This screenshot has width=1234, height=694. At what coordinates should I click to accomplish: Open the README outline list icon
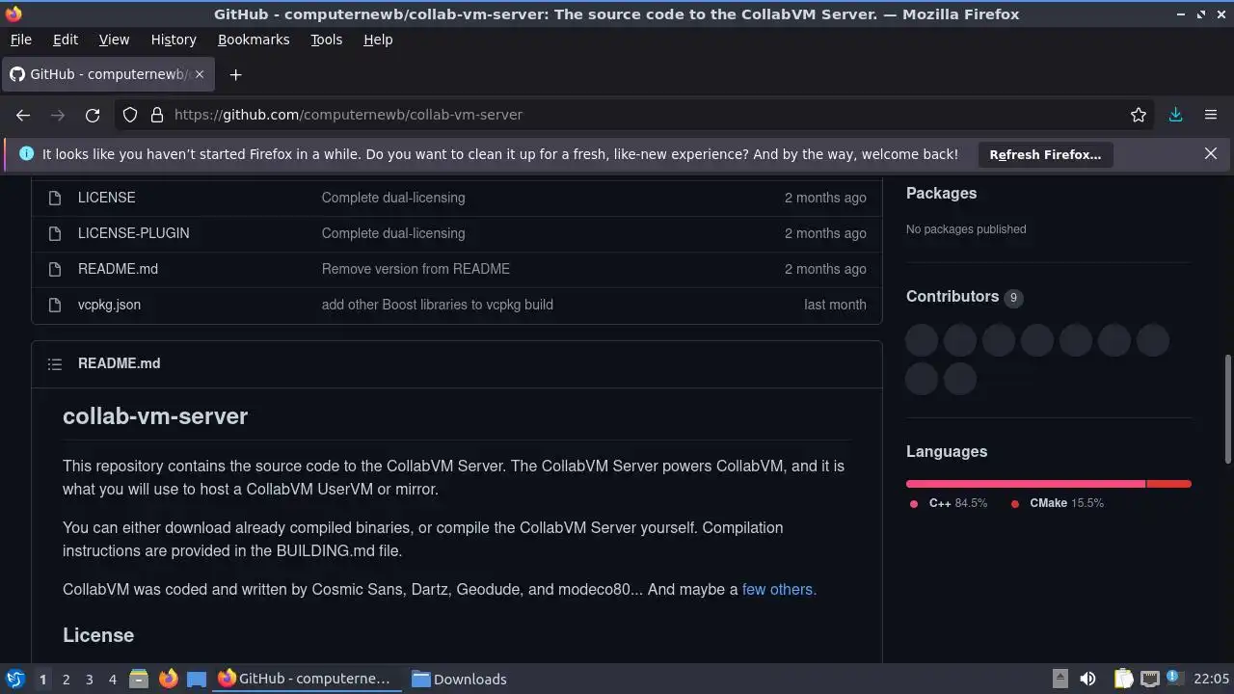click(x=55, y=363)
